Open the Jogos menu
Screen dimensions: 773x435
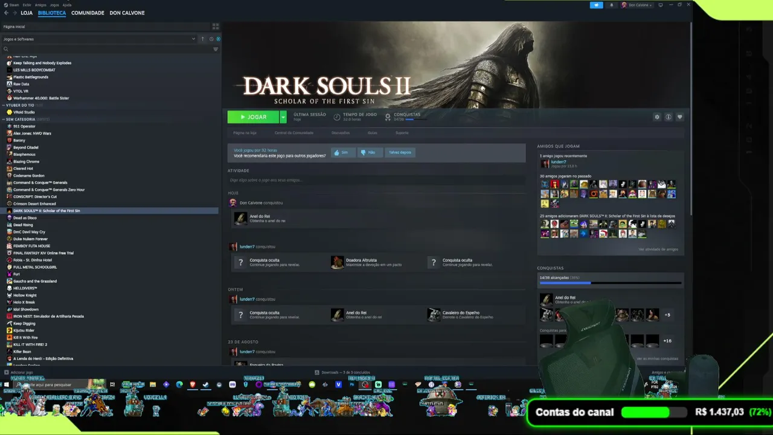[x=54, y=5]
